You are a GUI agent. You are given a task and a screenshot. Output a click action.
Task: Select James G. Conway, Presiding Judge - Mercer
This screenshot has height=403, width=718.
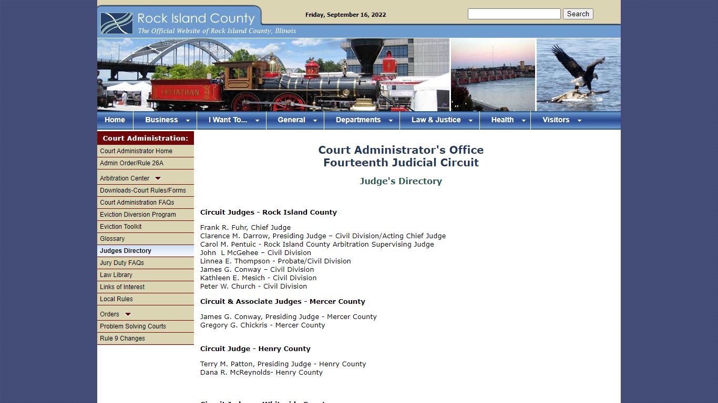point(289,317)
